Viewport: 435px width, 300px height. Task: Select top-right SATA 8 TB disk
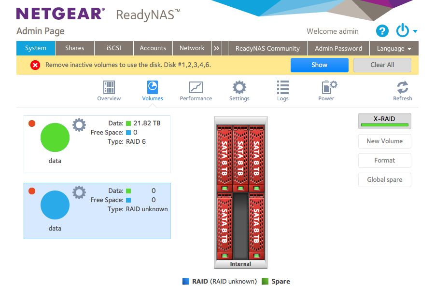click(x=257, y=158)
